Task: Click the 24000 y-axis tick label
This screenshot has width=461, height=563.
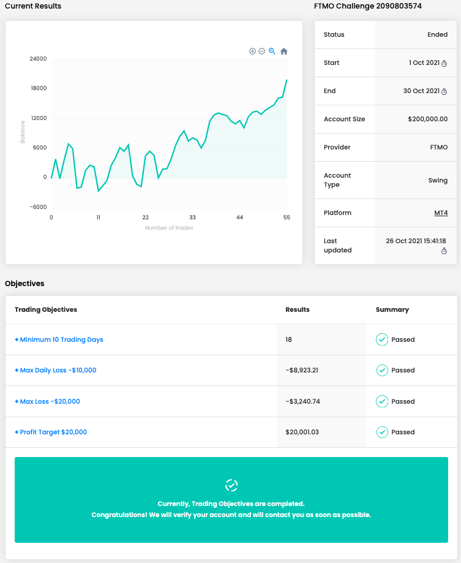Action: pyautogui.click(x=38, y=59)
